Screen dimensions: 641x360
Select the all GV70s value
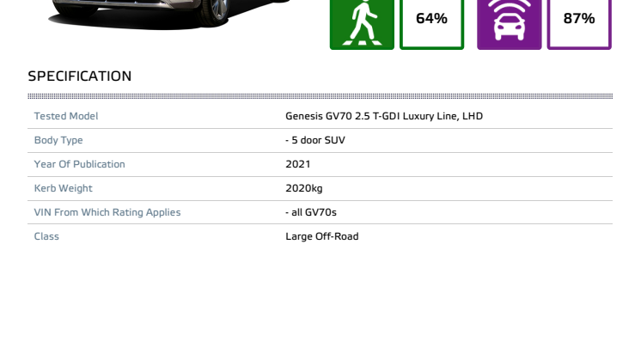click(x=311, y=212)
